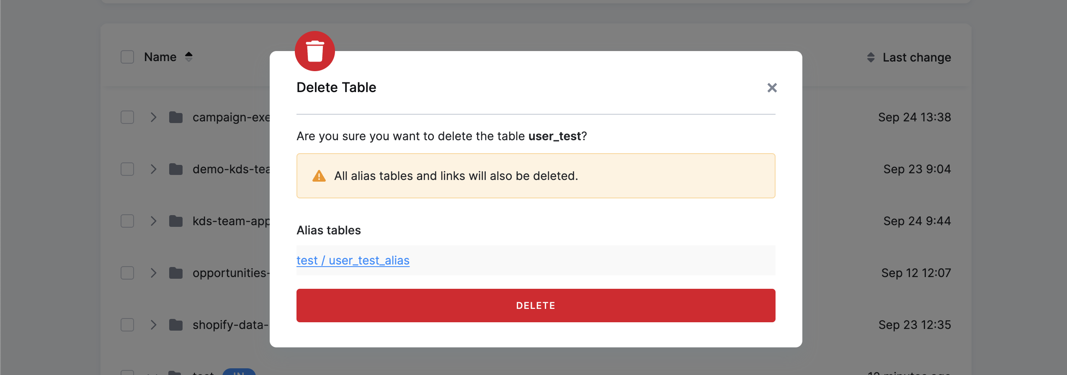The height and width of the screenshot is (375, 1067).
Task: Click the demo-kds-tea folder icon
Action: pyautogui.click(x=176, y=169)
